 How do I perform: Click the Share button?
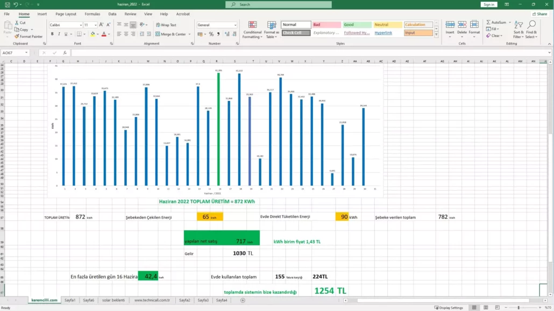pos(540,14)
